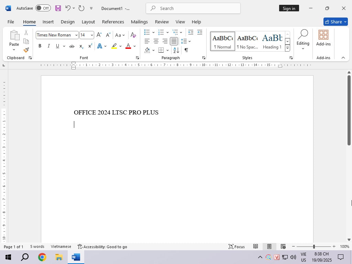Image resolution: width=352 pixels, height=264 pixels.
Task: Toggle bold formatting
Action: tap(40, 46)
